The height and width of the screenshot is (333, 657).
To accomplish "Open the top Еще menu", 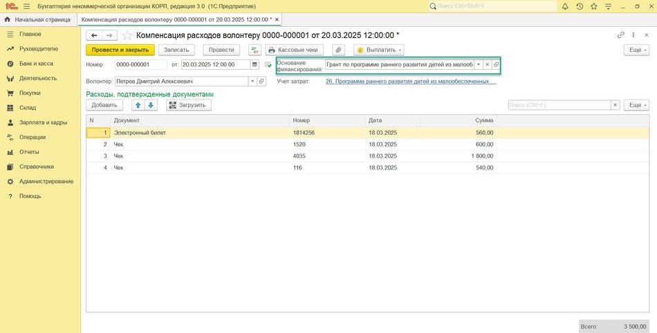I will [x=636, y=50].
